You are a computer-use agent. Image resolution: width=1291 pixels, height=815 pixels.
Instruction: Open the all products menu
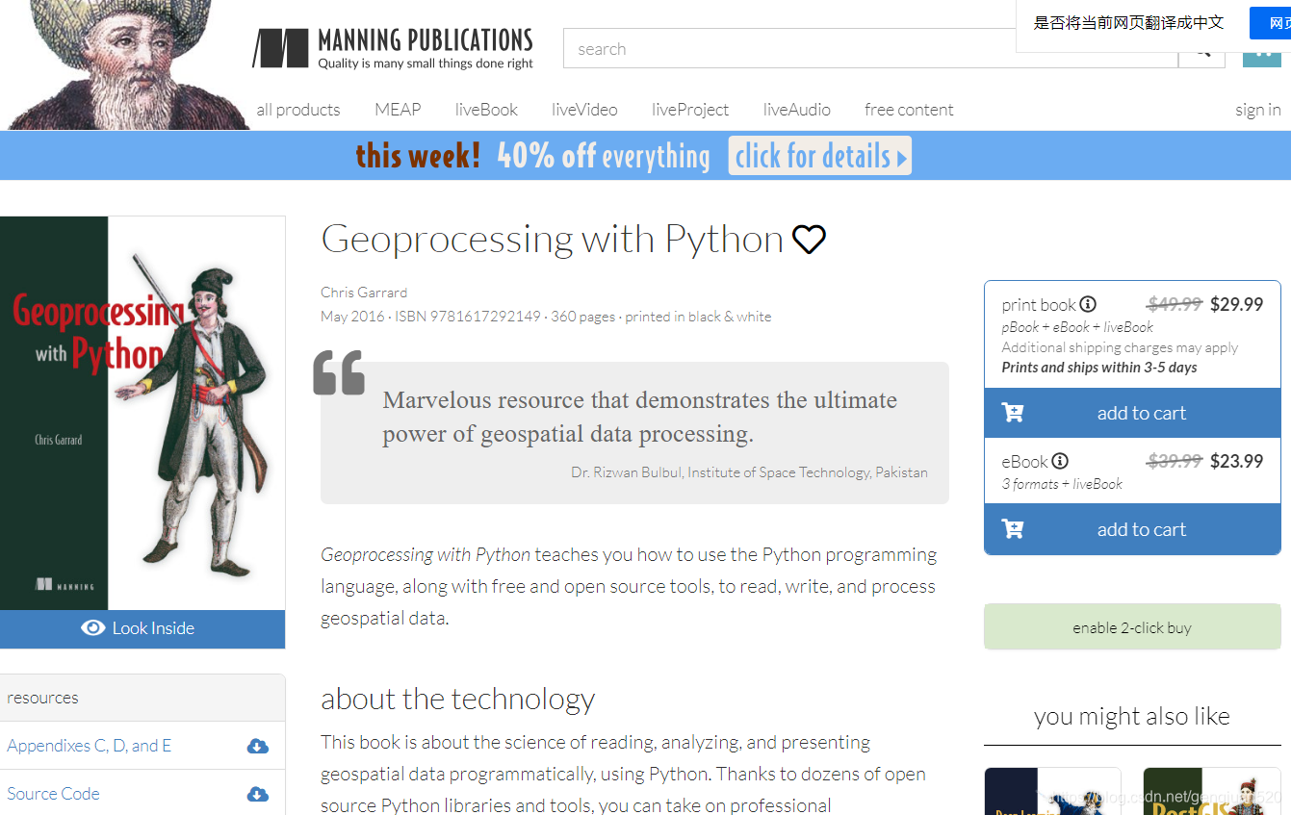pyautogui.click(x=298, y=110)
